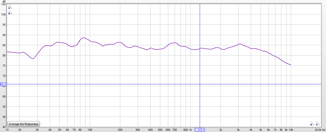Zoom in the horizontal frequency axis

coord(317,123)
